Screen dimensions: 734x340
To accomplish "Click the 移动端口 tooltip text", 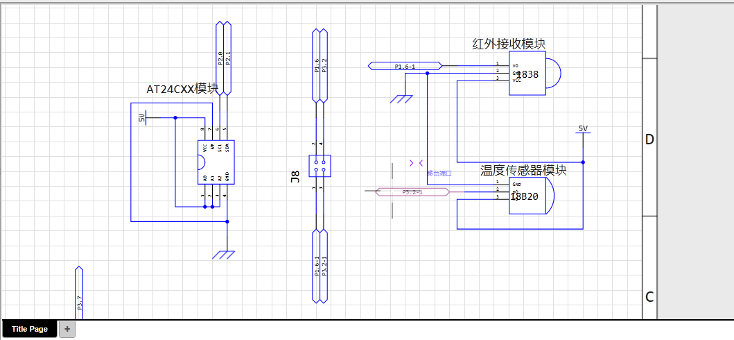I will tap(439, 173).
